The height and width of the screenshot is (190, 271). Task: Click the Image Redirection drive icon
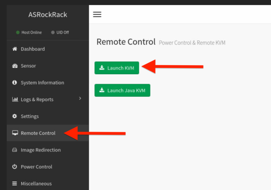(x=14, y=150)
